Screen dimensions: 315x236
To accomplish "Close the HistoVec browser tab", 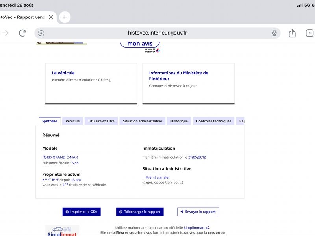I will (x=51, y=17).
